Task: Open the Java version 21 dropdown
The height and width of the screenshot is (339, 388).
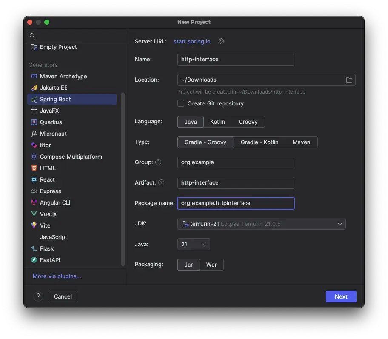Action: (194, 244)
